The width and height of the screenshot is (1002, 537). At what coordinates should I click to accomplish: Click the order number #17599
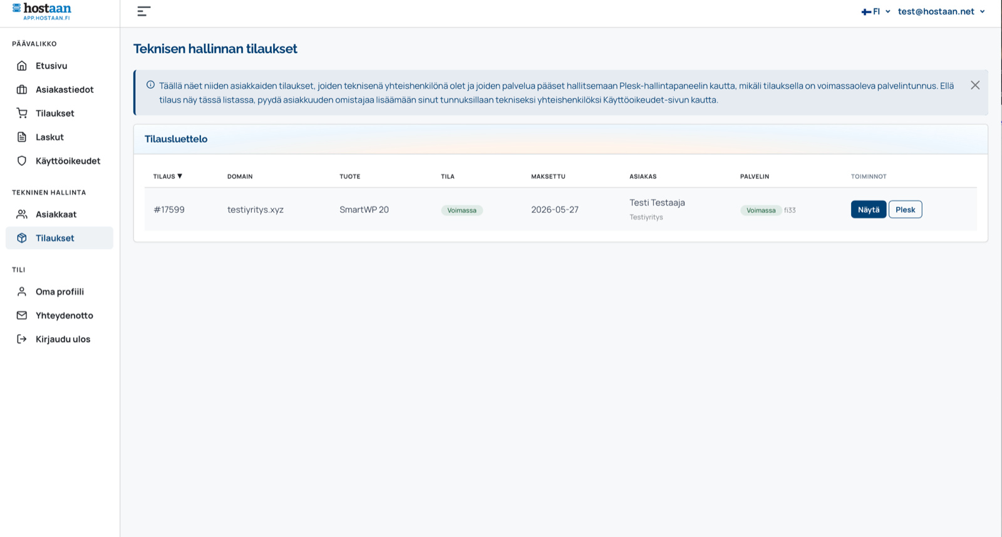(x=169, y=210)
